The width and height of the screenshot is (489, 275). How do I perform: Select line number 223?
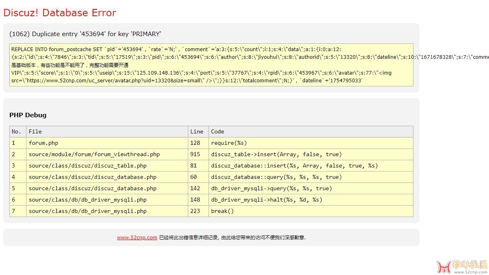[198, 211]
